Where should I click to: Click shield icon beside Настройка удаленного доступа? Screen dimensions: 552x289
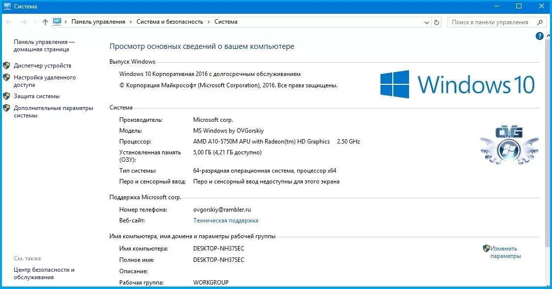[6, 77]
